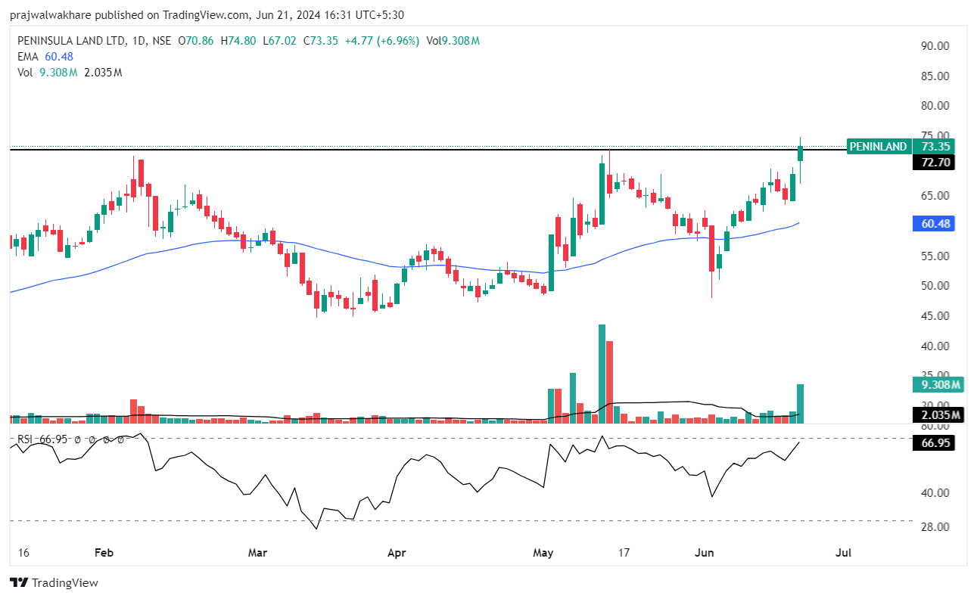Select the EMA indicator legend text
Image resolution: width=977 pixels, height=599 pixels.
[29, 57]
